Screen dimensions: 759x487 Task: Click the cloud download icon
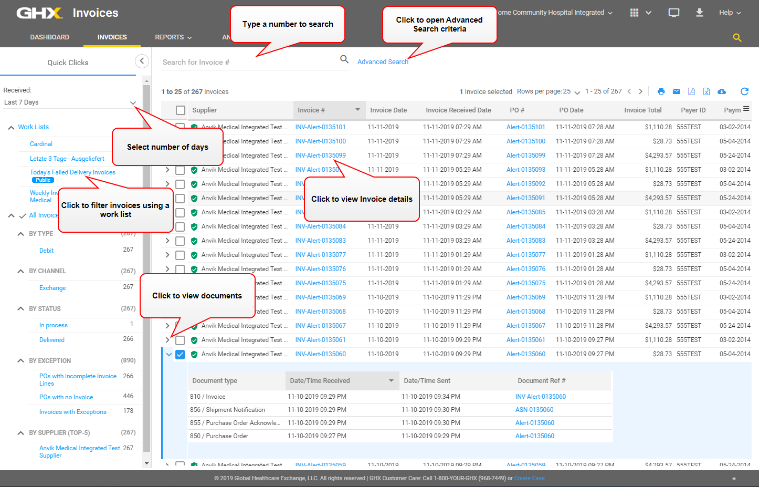(722, 91)
